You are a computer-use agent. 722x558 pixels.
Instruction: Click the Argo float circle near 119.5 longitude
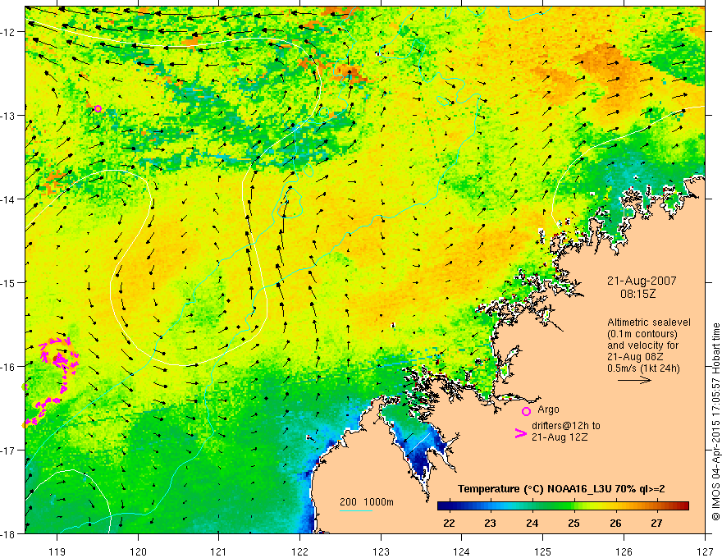[98, 108]
